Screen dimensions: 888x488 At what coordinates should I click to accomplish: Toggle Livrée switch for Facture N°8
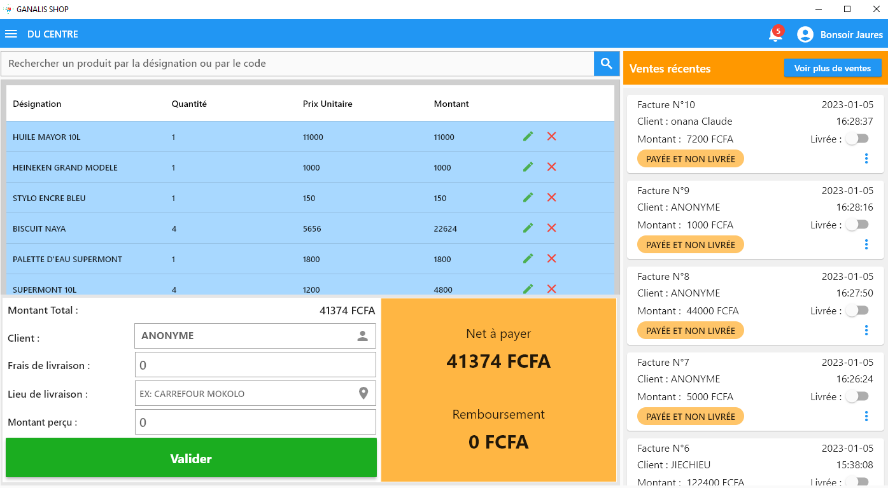pyautogui.click(x=857, y=310)
